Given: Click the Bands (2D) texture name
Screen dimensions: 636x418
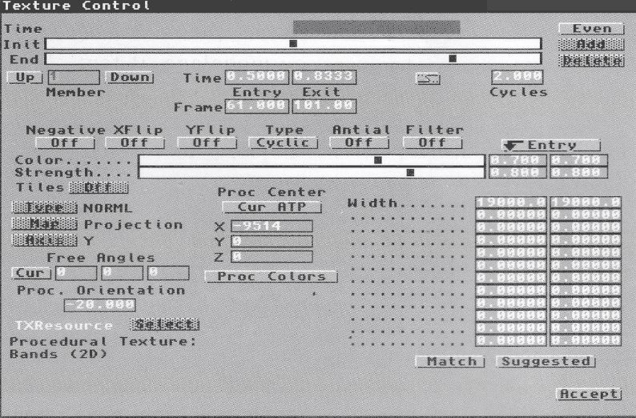Looking at the screenshot, I should pos(58,355).
